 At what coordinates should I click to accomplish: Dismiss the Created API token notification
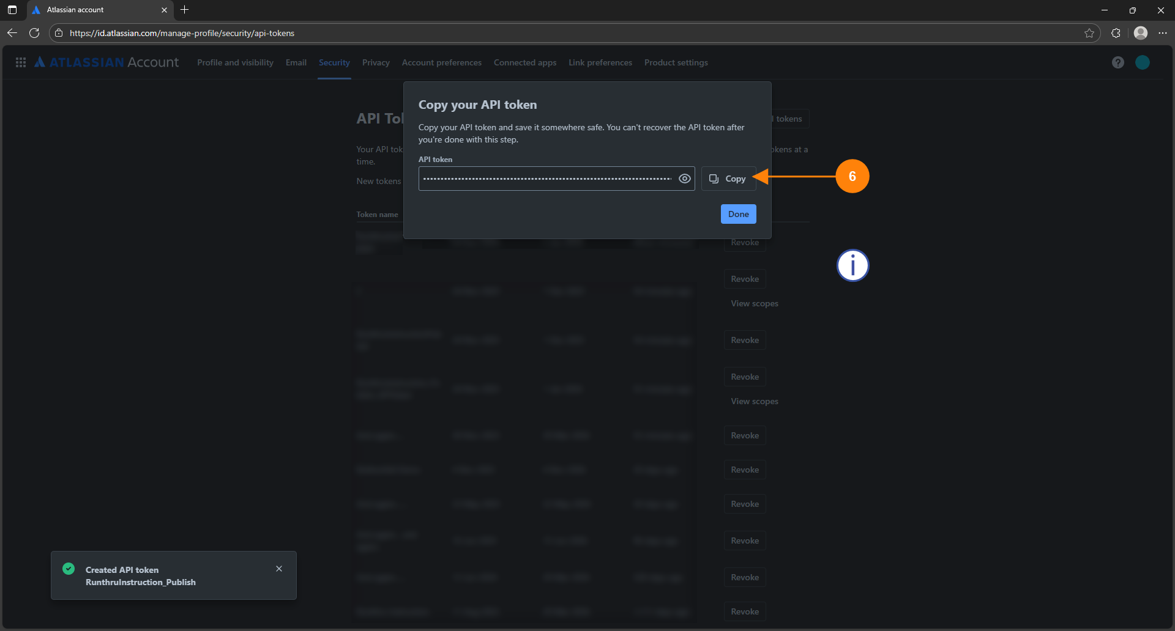click(279, 569)
